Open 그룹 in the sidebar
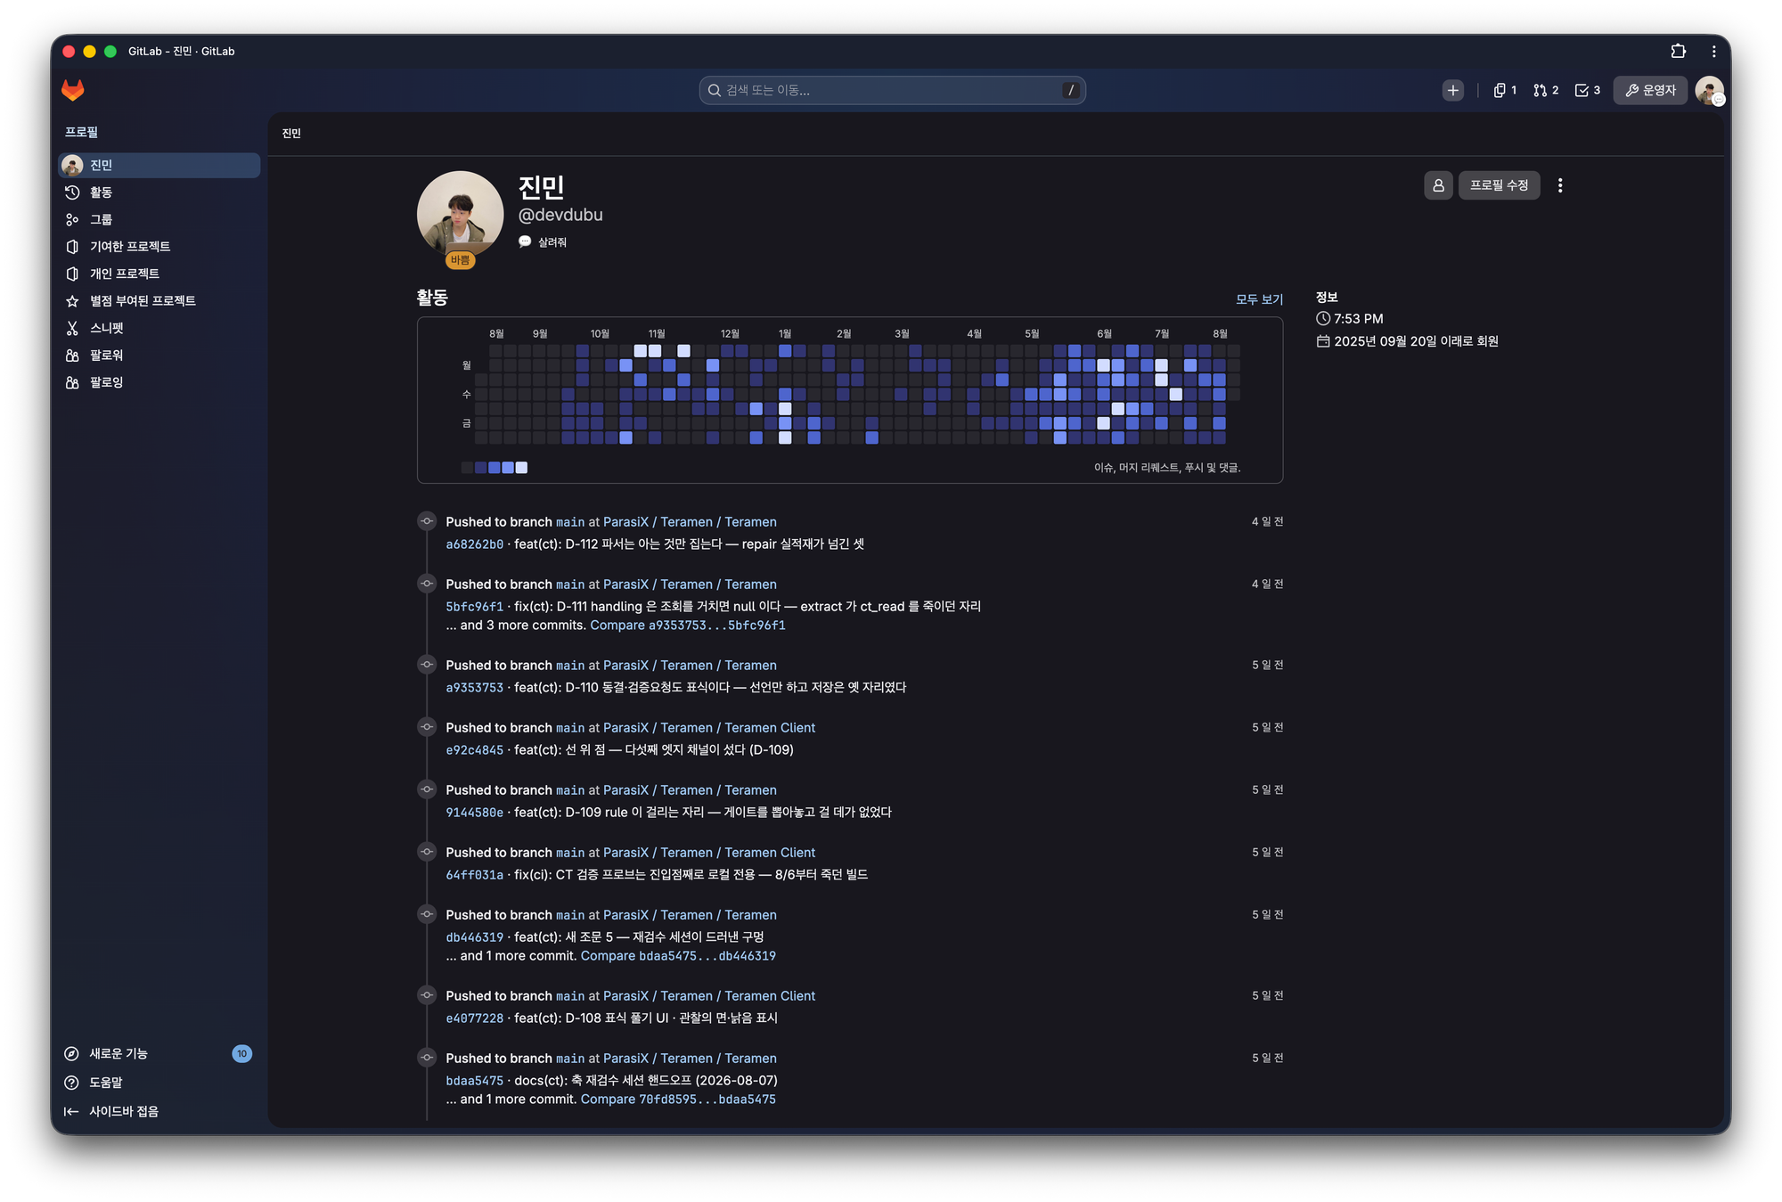This screenshot has height=1202, width=1782. [x=159, y=219]
